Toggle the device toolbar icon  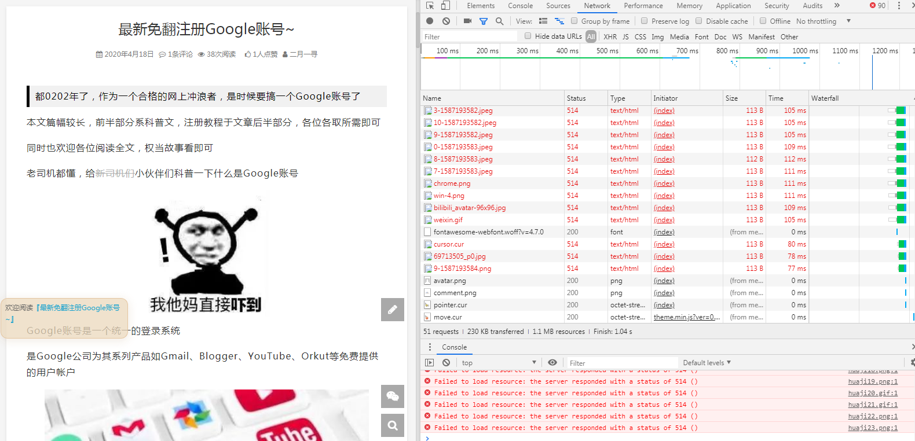[x=445, y=6]
